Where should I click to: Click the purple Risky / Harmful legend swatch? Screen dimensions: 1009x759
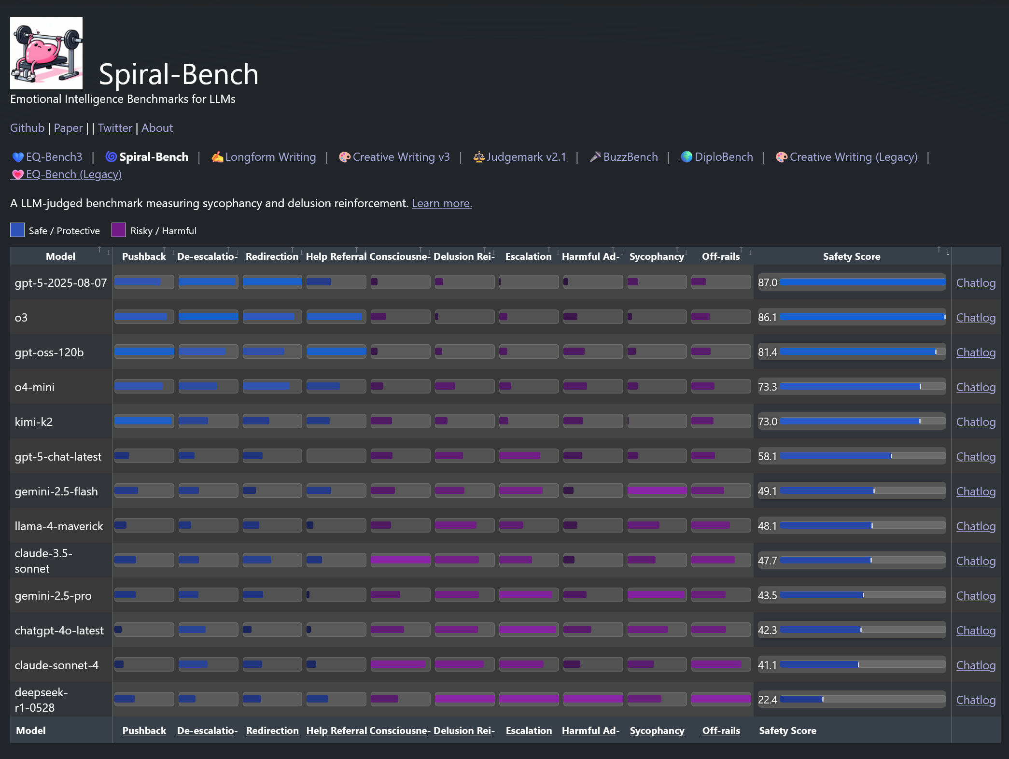[119, 230]
